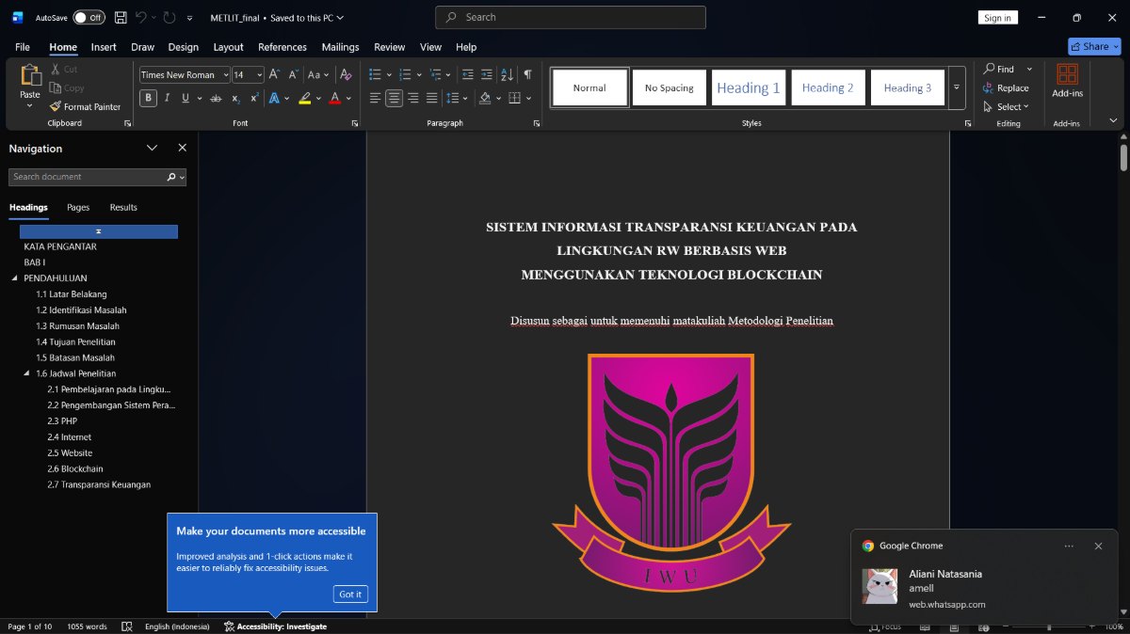The width and height of the screenshot is (1130, 634).
Task: Click the Format Painter tool
Action: pyautogui.click(x=86, y=106)
